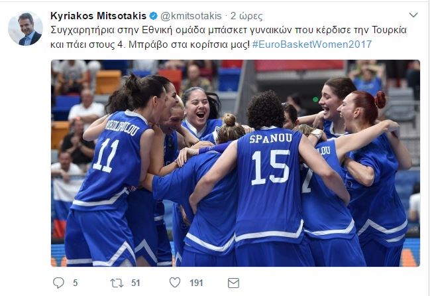Open Kyriakos Mitsotakis profile avatar
The height and width of the screenshot is (296, 430).
(x=25, y=29)
